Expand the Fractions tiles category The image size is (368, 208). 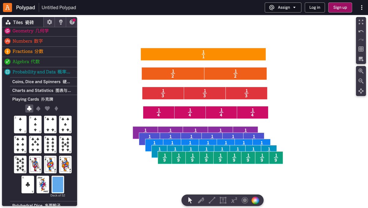tap(40, 51)
